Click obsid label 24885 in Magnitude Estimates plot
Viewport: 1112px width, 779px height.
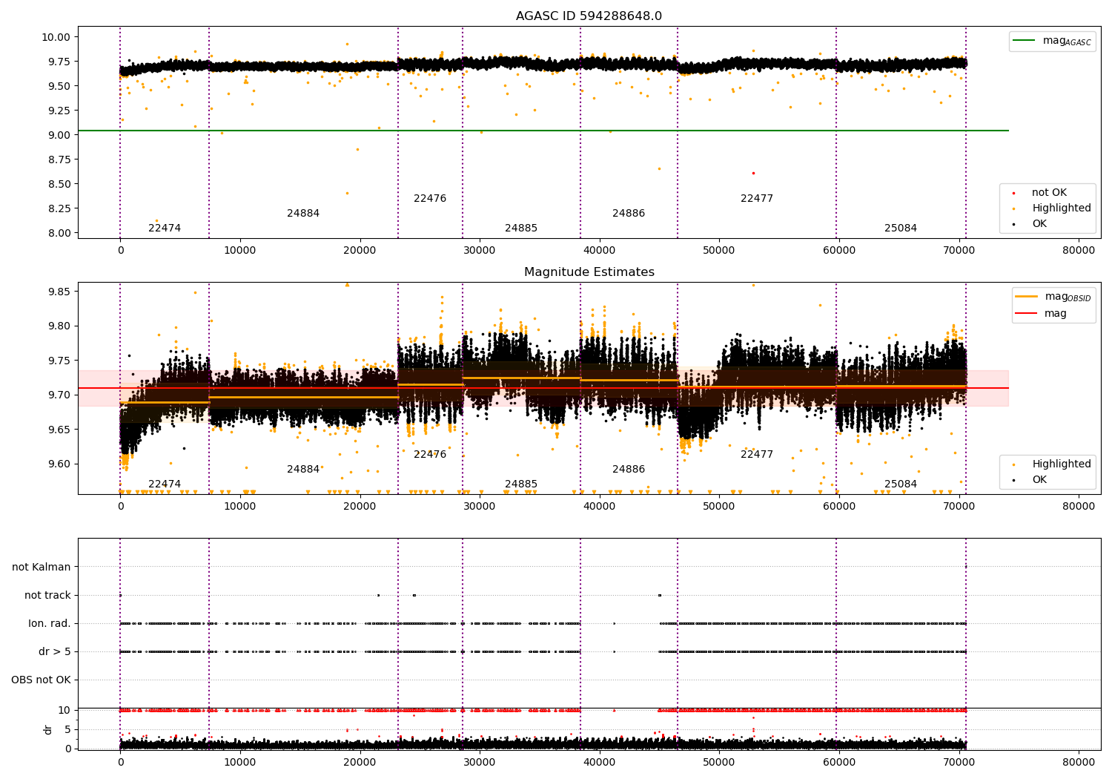tap(521, 484)
